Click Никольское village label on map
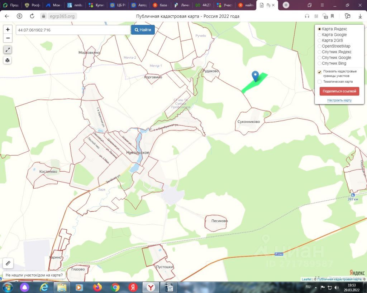Screen dimensions: 367x293 (x=138, y=152)
